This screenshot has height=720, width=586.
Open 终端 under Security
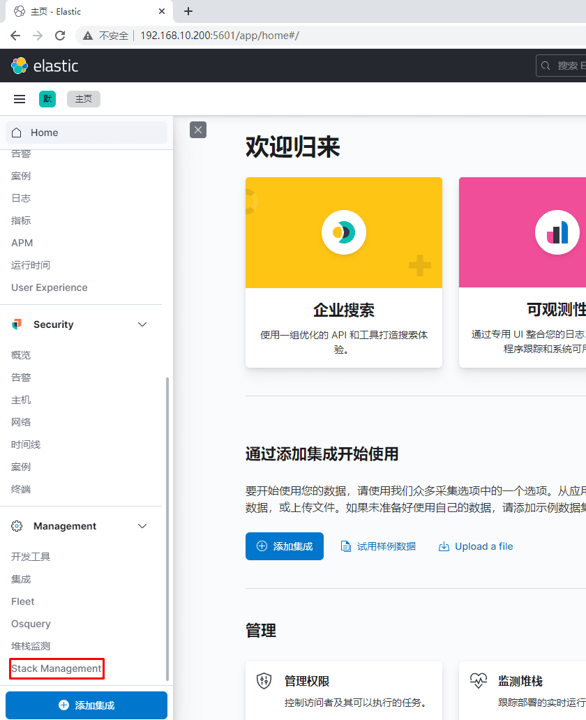(x=21, y=490)
